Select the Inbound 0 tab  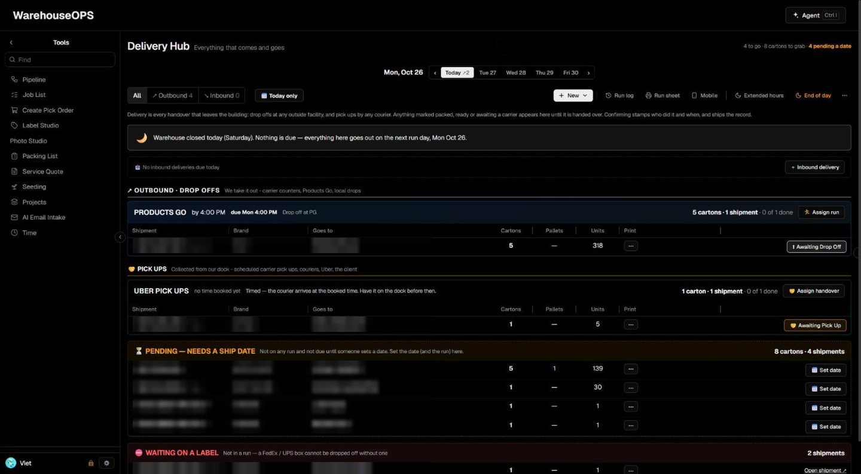click(221, 96)
